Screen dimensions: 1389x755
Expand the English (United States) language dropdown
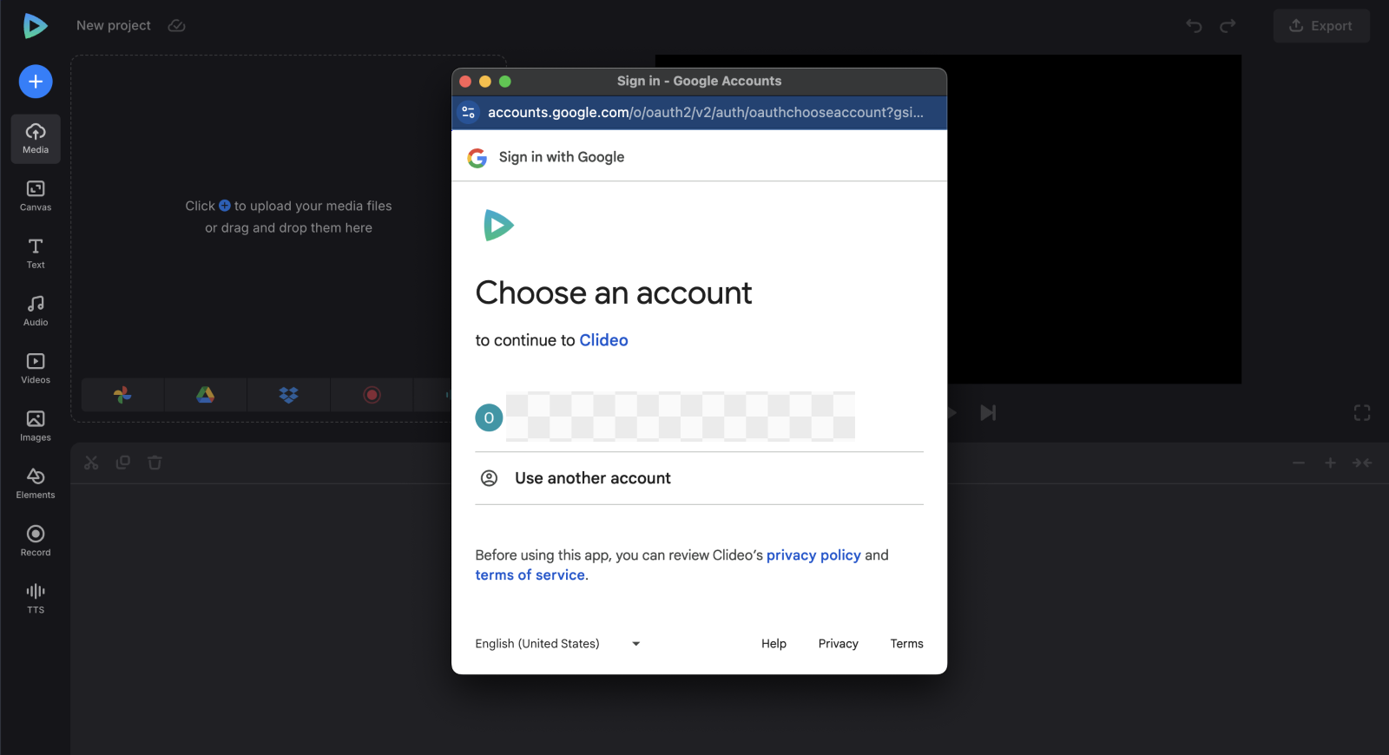click(x=557, y=644)
